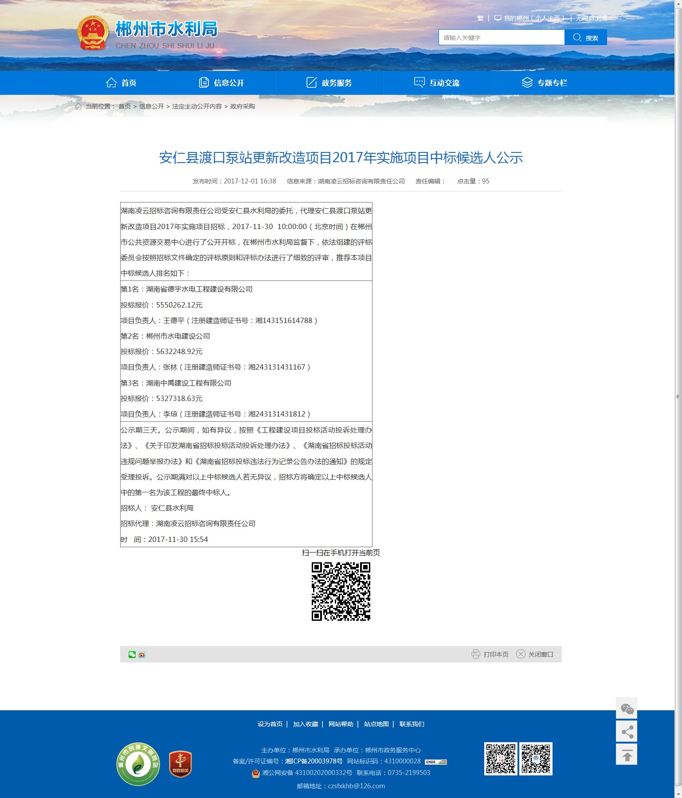Click the back-to-top arrow icon
This screenshot has width=682, height=798.
coord(627,755)
